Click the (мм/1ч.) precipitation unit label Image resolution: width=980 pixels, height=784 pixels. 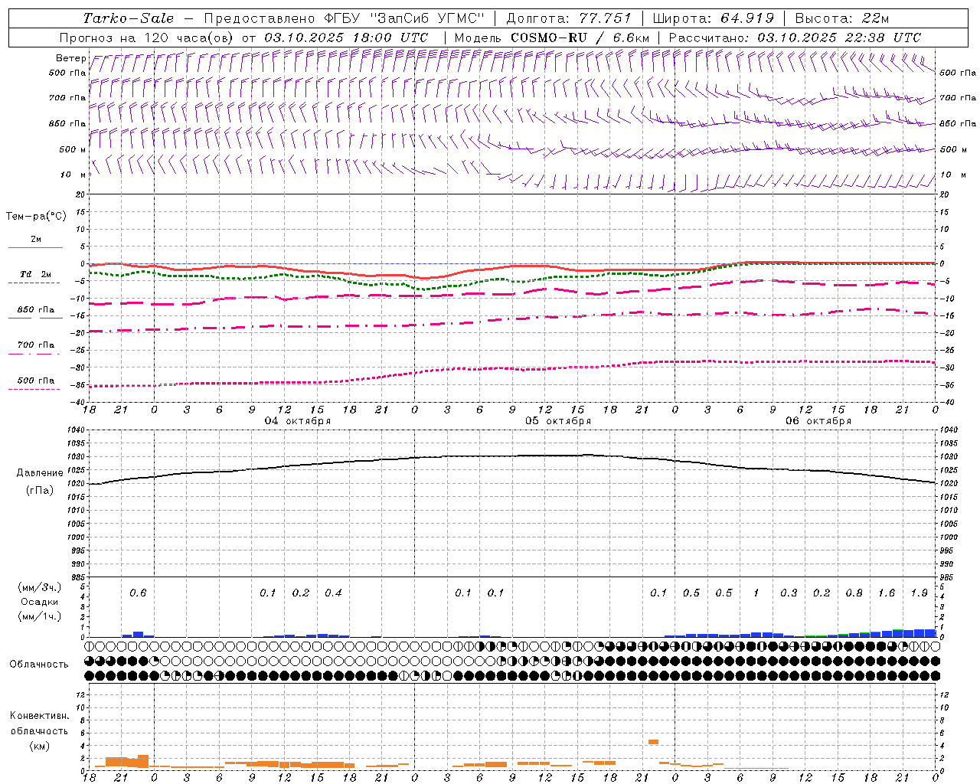tap(39, 616)
